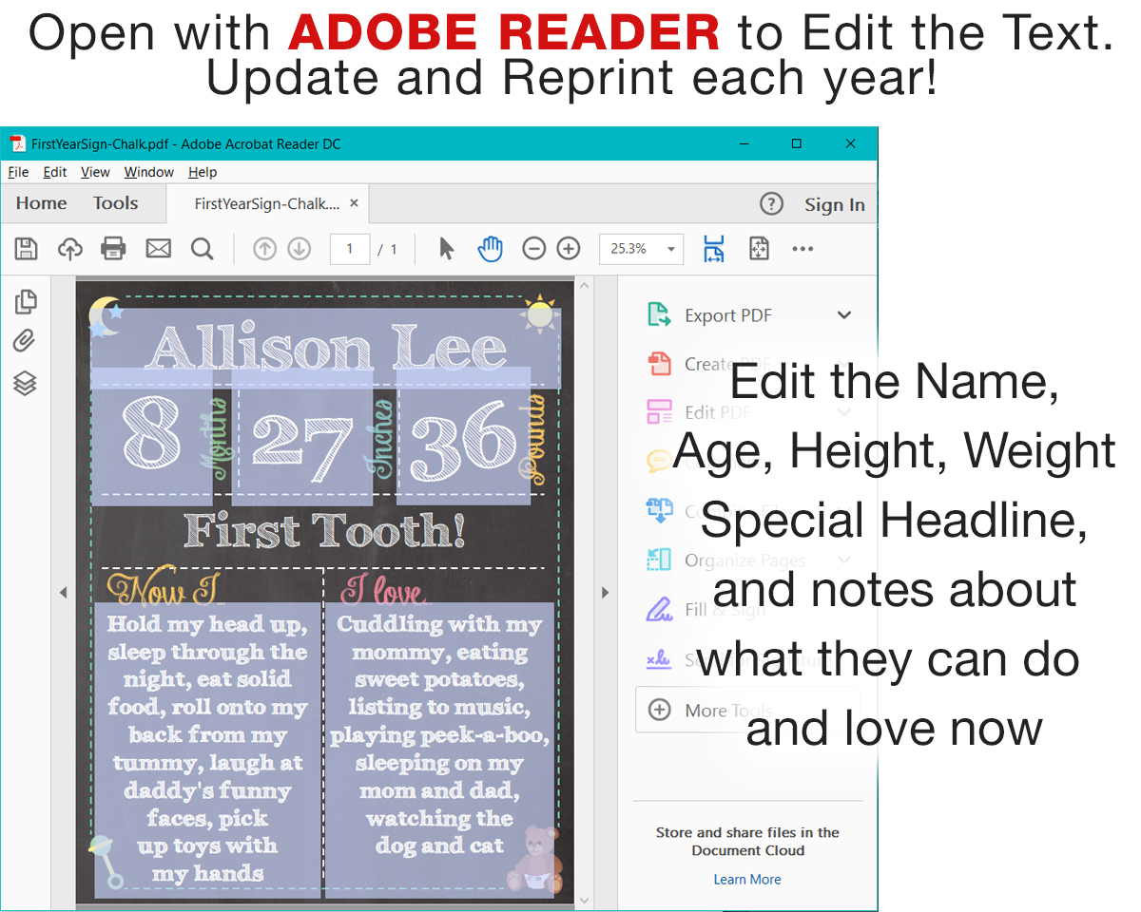Follow the Learn More link
Viewport: 1141px width, 912px height.
(x=747, y=880)
